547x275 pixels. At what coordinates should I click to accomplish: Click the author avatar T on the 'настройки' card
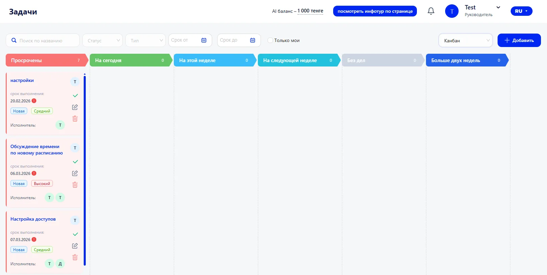[75, 82]
